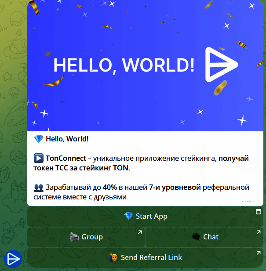Click the person emoji beside Send Referral Link
Image resolution: width=266 pixels, height=271 pixels.
(x=114, y=257)
